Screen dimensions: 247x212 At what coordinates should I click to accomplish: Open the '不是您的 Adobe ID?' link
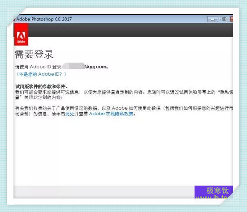tap(41, 74)
